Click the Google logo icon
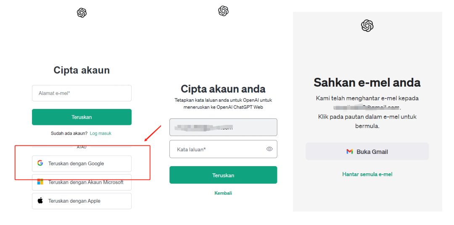The width and height of the screenshot is (454, 225). click(x=40, y=163)
